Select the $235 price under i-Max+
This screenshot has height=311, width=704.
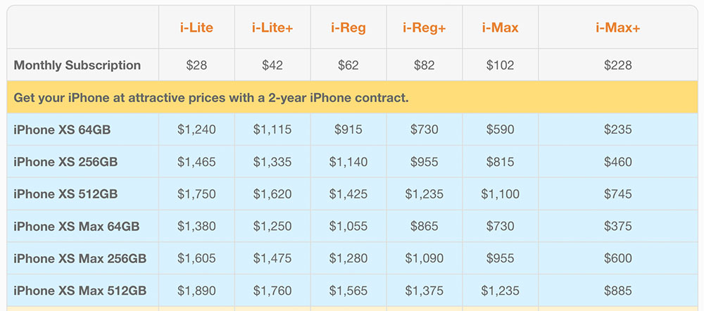tap(617, 130)
